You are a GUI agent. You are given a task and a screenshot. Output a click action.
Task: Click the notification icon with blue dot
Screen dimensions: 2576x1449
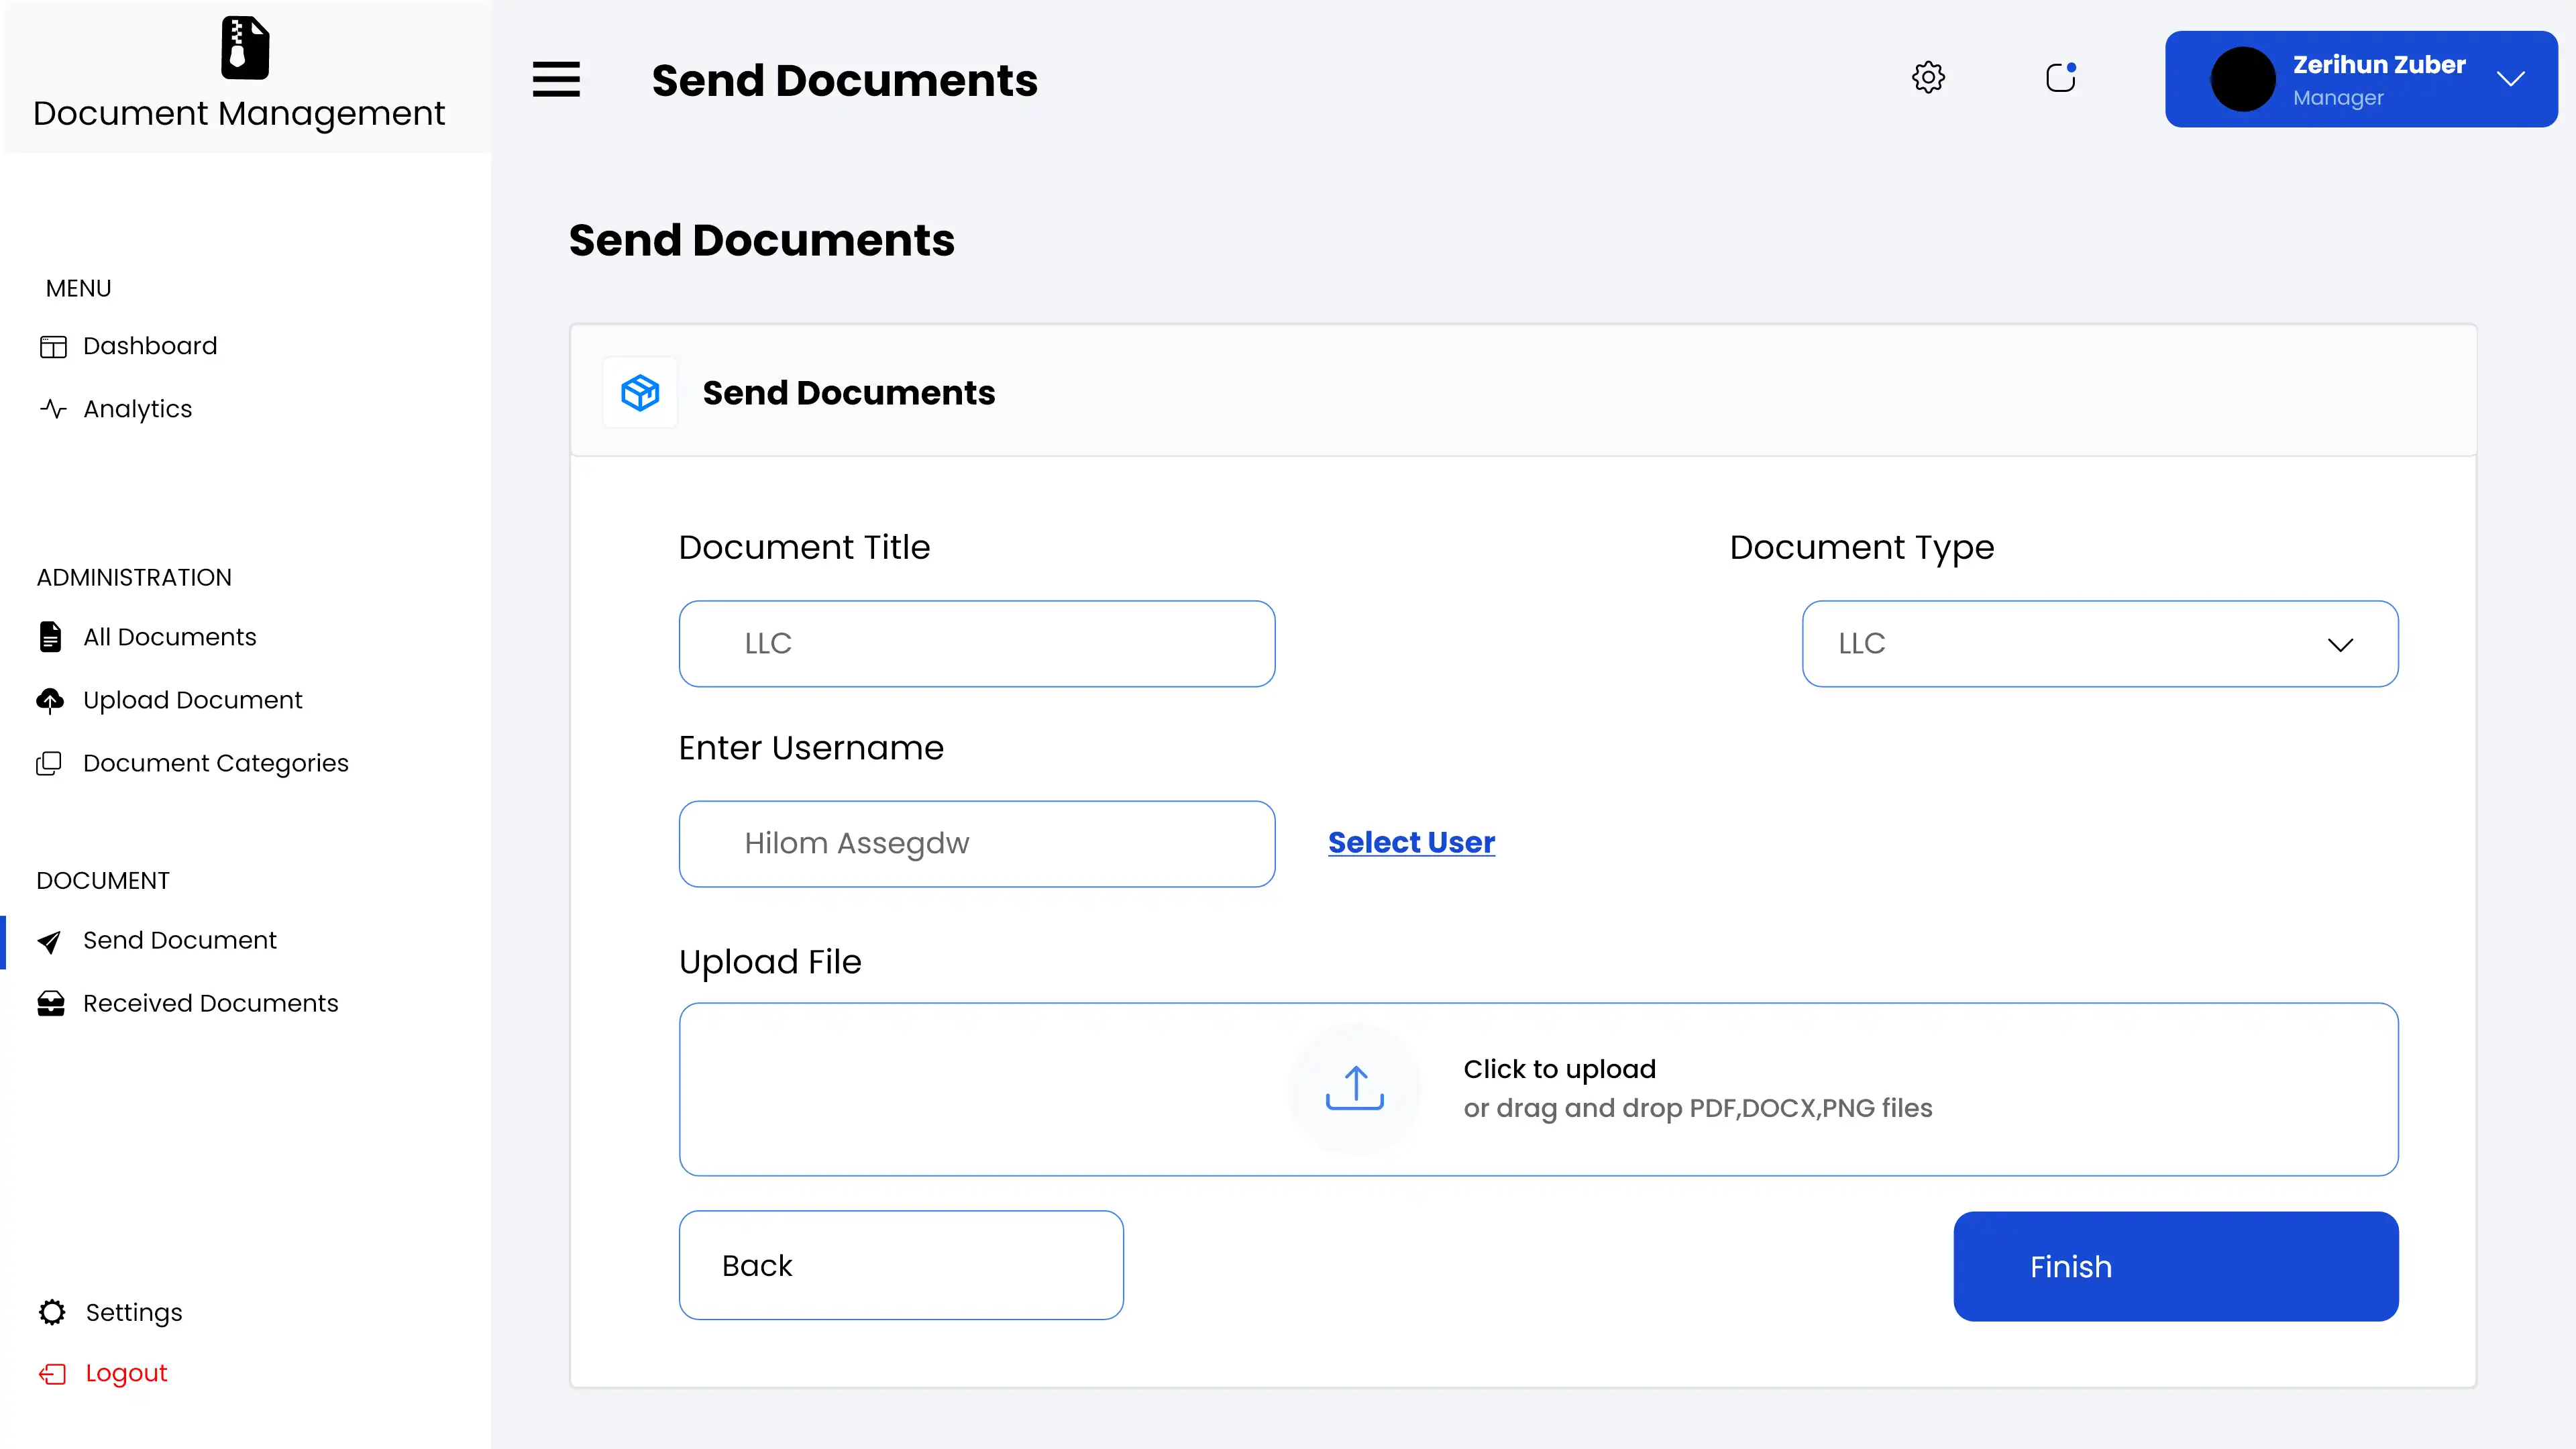pos(2060,77)
